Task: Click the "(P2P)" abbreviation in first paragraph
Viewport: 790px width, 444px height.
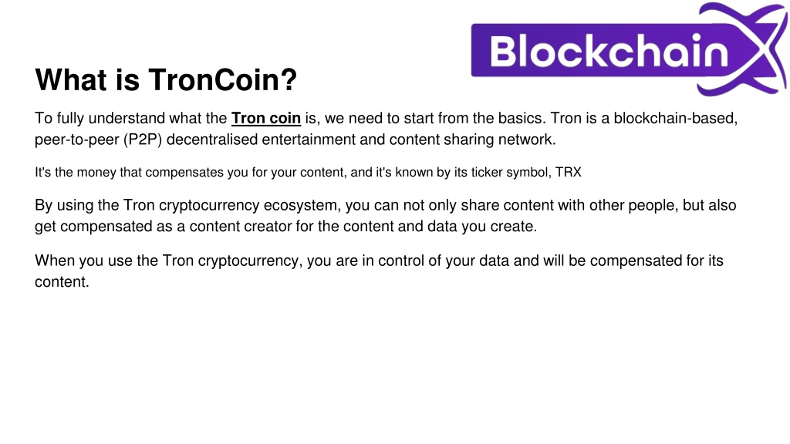Action: pos(143,140)
